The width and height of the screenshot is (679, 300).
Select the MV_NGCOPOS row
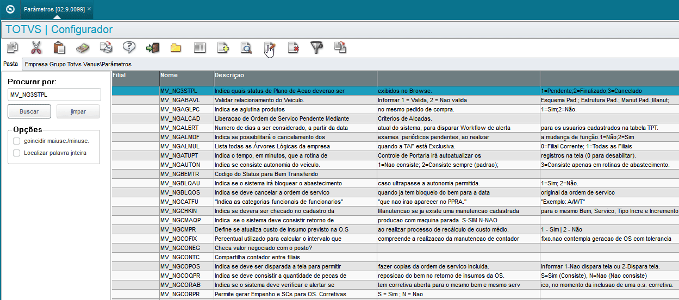coord(395,266)
